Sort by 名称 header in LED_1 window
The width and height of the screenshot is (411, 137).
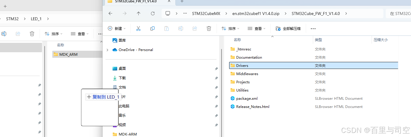pos(61,45)
